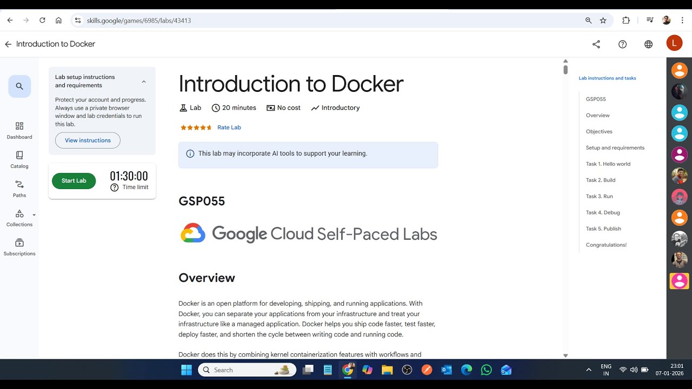The image size is (692, 389).
Task: Open Chrome's three-dot menu
Action: click(x=682, y=21)
